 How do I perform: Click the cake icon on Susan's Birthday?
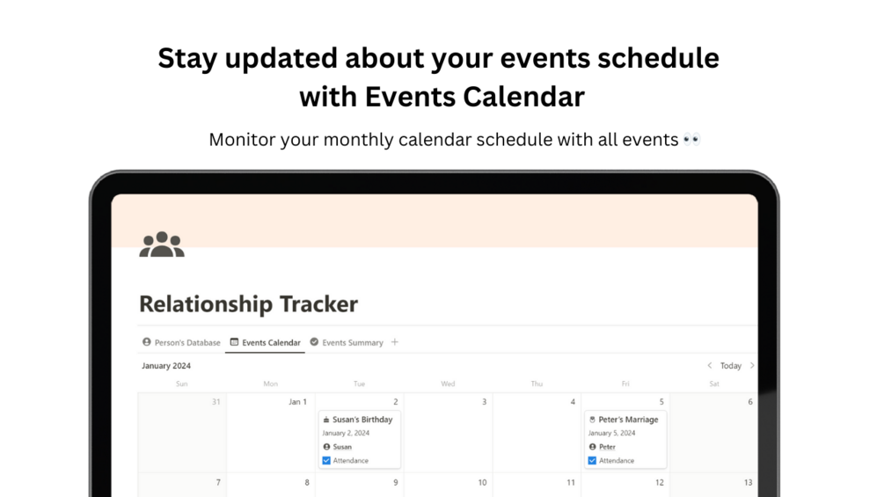pos(326,420)
